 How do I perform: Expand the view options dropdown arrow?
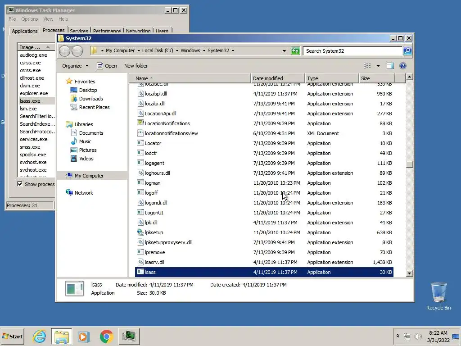pyautogui.click(x=378, y=66)
